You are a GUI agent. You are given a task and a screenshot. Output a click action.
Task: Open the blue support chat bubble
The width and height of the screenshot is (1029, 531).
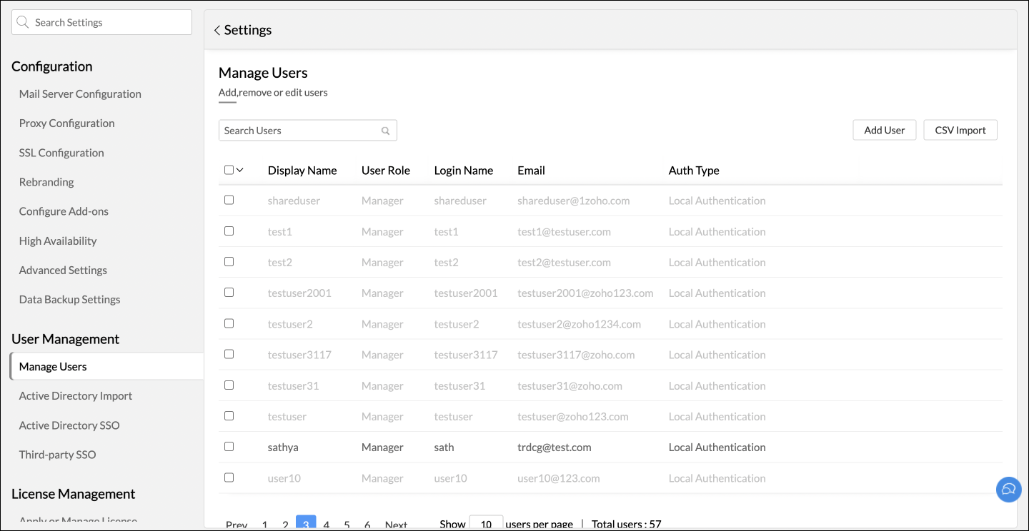click(x=1008, y=490)
